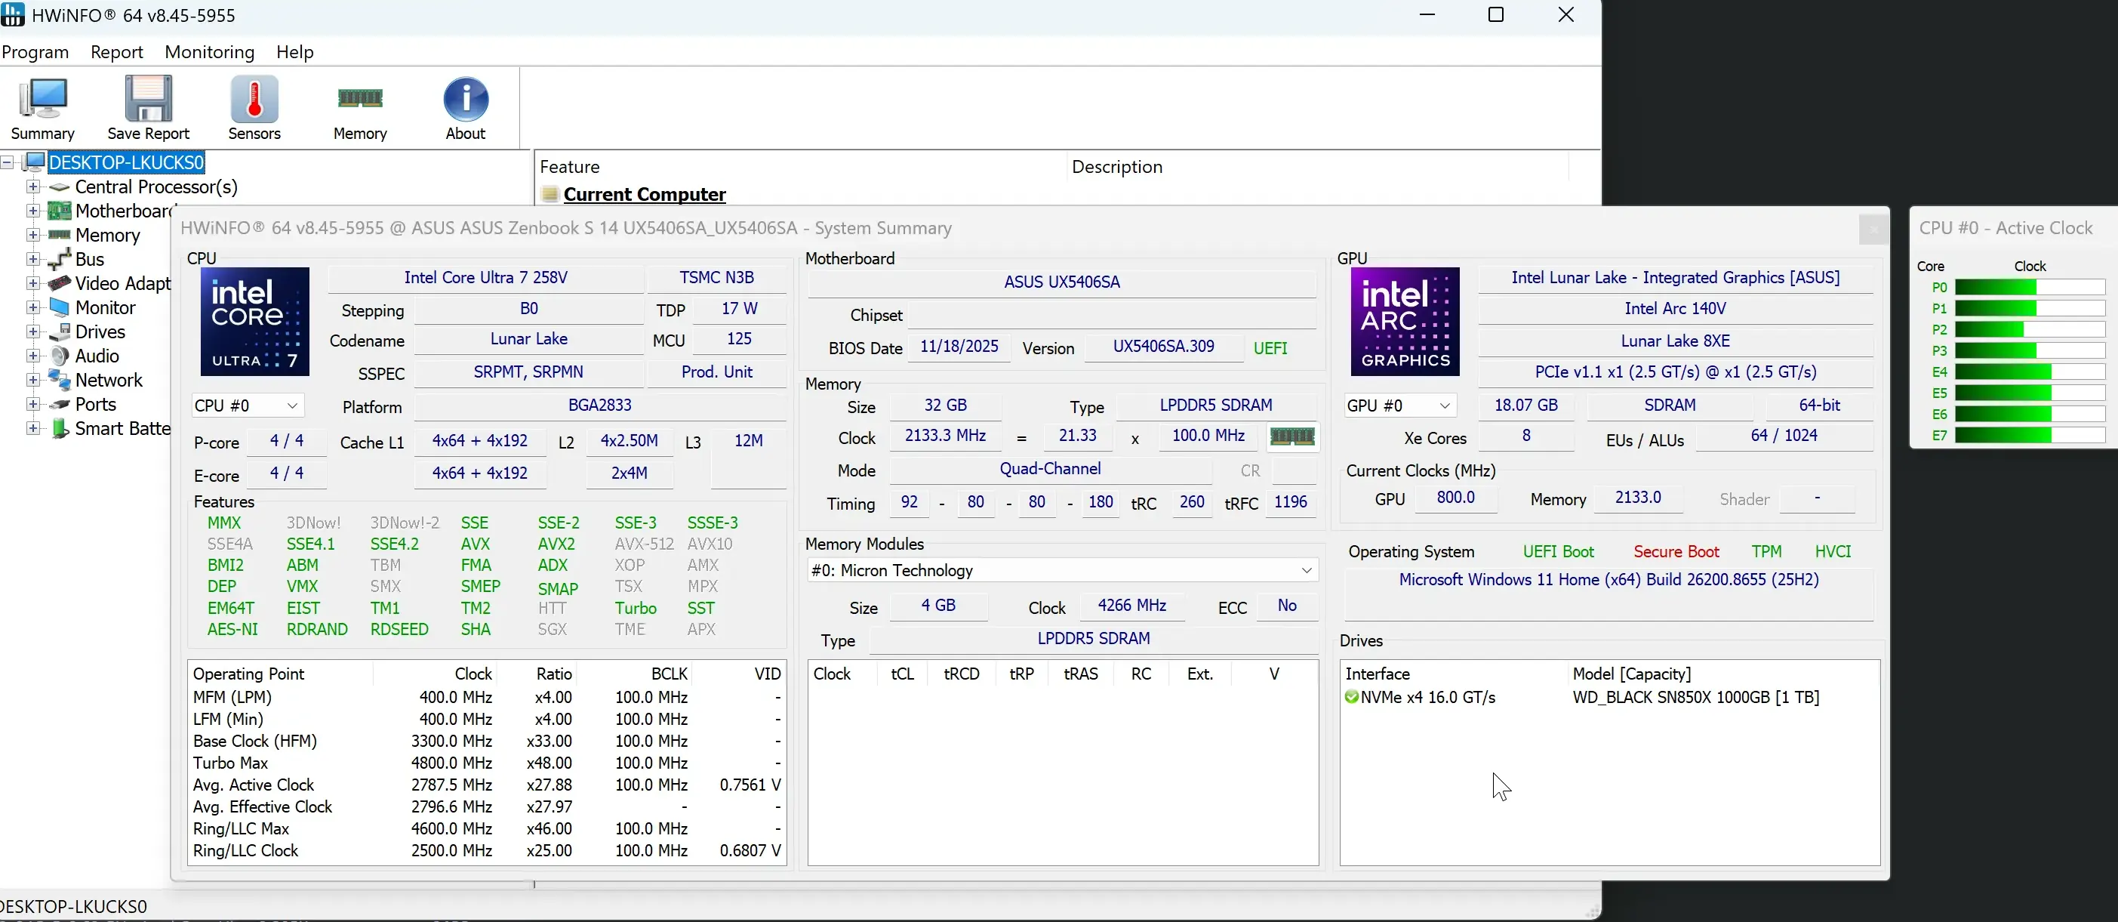Expand the Monitor tree node

click(x=33, y=307)
